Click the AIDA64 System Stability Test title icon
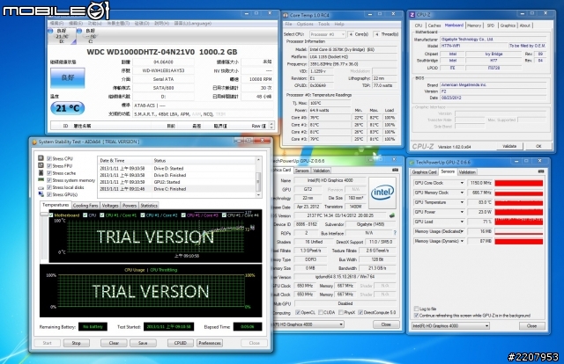564x364 pixels. 34,142
